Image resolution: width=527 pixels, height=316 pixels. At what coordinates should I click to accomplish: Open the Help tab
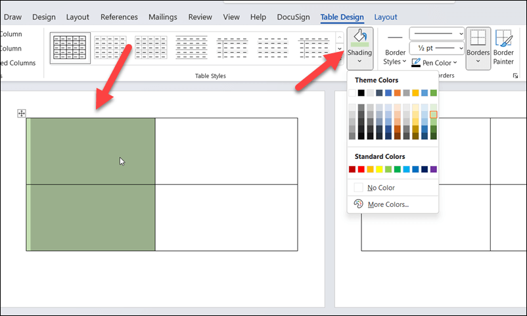[258, 17]
